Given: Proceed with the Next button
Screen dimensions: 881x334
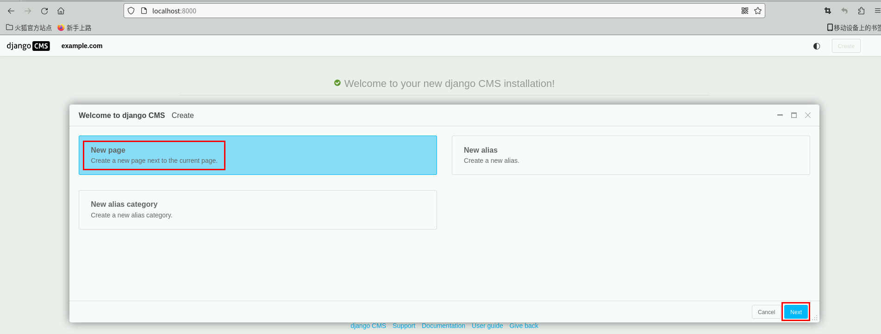Looking at the screenshot, I should [796, 312].
